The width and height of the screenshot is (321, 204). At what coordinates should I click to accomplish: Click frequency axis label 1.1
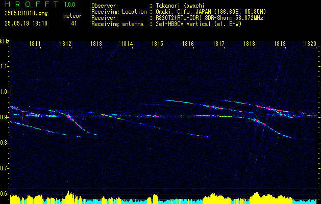coord(4,66)
